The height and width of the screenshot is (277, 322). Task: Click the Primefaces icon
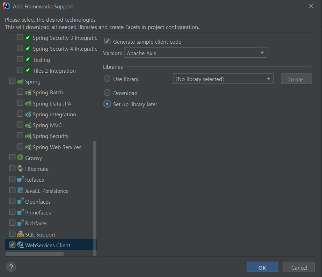[20, 212]
